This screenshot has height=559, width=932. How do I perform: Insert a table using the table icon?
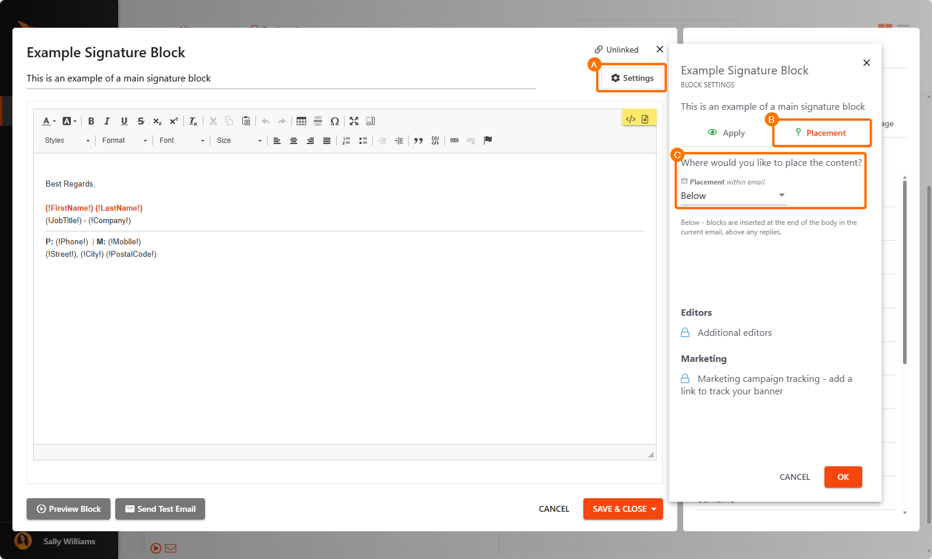click(301, 121)
